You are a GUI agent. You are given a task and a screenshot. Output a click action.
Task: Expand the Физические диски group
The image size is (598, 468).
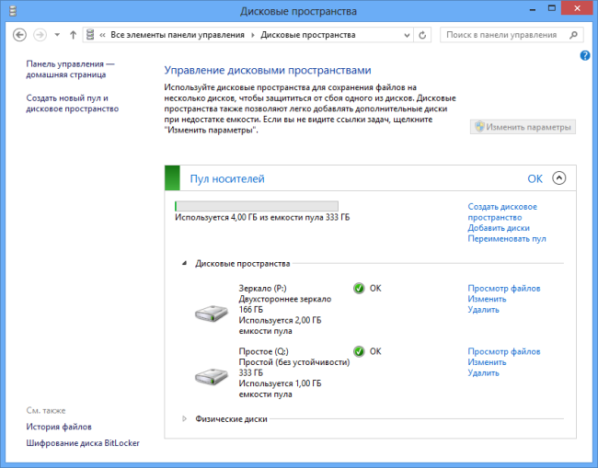(185, 419)
